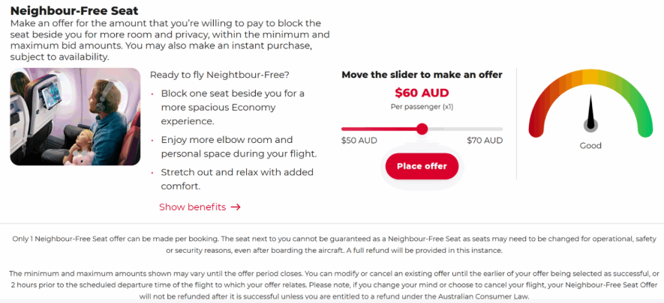Screen dimensions: 664x303
Task: Click "Move the slider to make an offer" heading
Action: coord(422,75)
